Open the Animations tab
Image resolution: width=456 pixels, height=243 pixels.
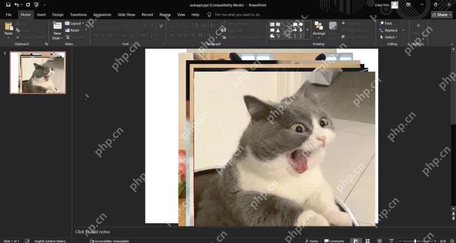pos(102,15)
